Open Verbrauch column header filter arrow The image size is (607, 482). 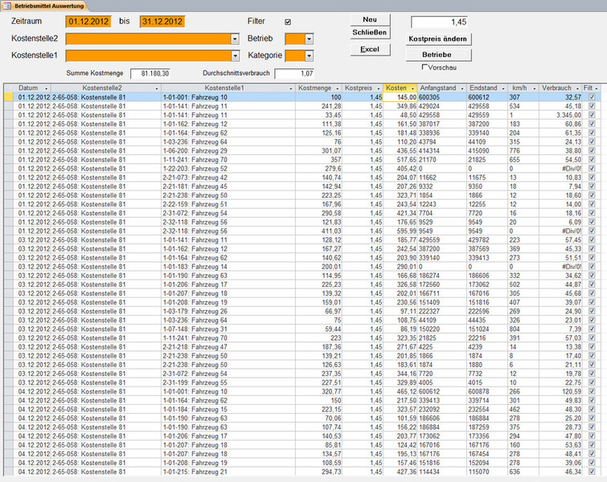577,88
